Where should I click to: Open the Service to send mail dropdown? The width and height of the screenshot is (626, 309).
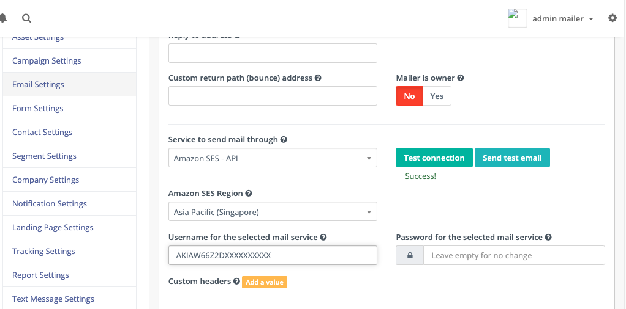[x=273, y=158]
